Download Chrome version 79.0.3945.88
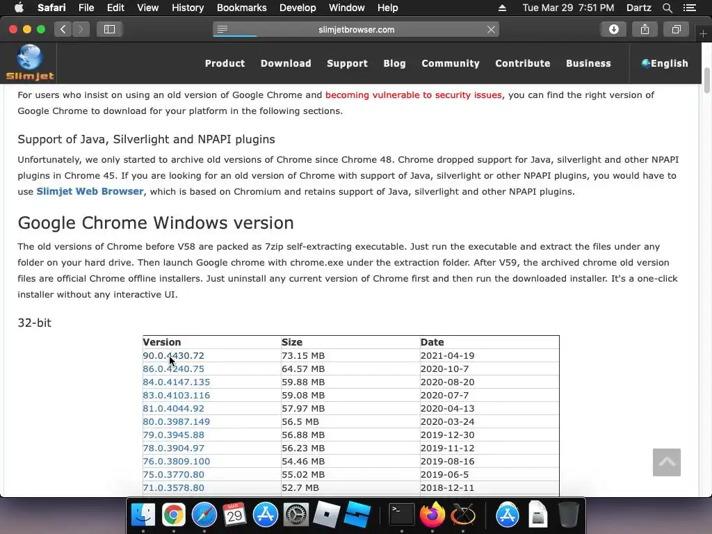 point(173,435)
